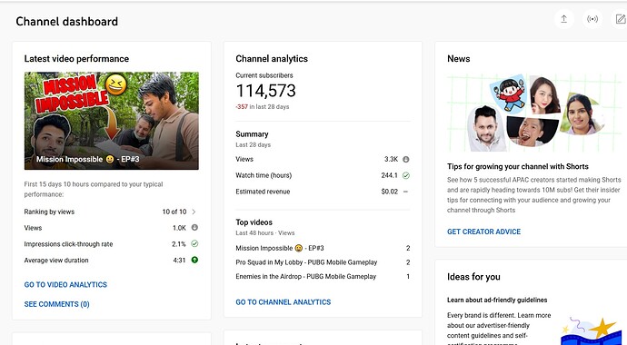
Task: Click green checkmark next to Watch time
Action: coord(406,175)
